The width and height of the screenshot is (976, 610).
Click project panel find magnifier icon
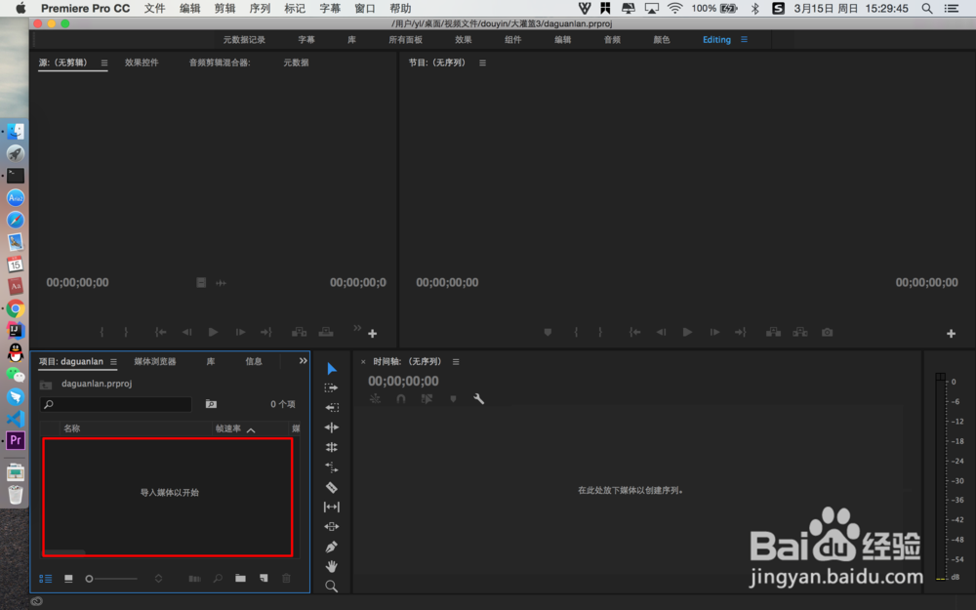click(x=218, y=579)
